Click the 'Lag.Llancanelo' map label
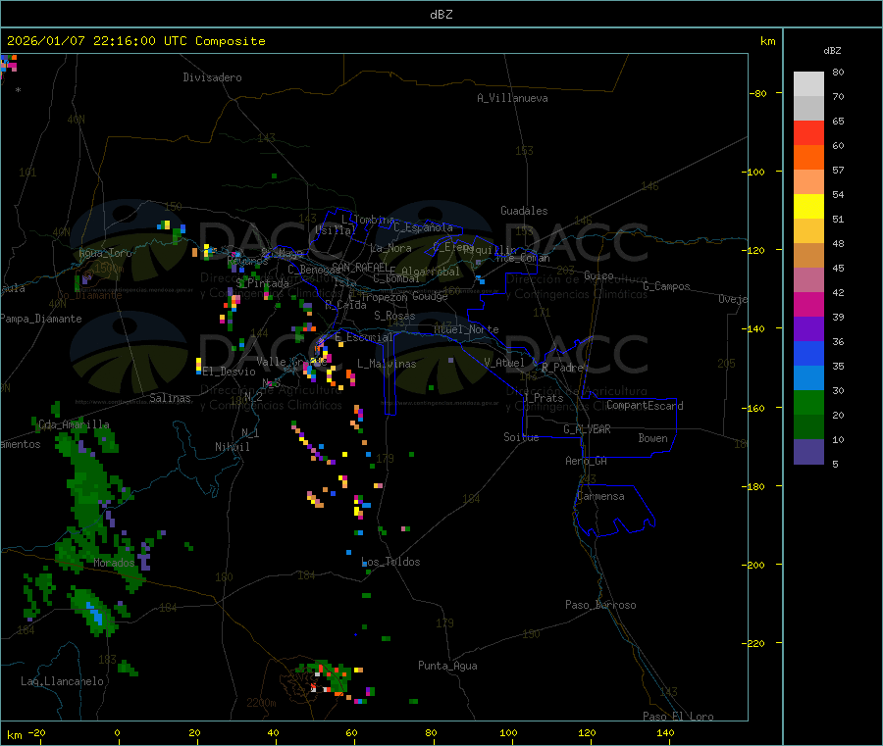The image size is (883, 746). (x=63, y=681)
